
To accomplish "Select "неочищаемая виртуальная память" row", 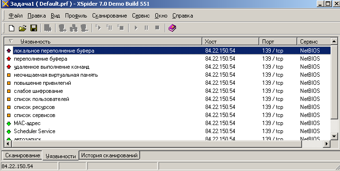I will pyautogui.click(x=168, y=75).
